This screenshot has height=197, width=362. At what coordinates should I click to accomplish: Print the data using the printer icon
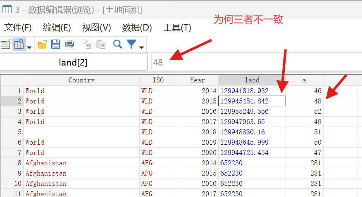click(69, 44)
